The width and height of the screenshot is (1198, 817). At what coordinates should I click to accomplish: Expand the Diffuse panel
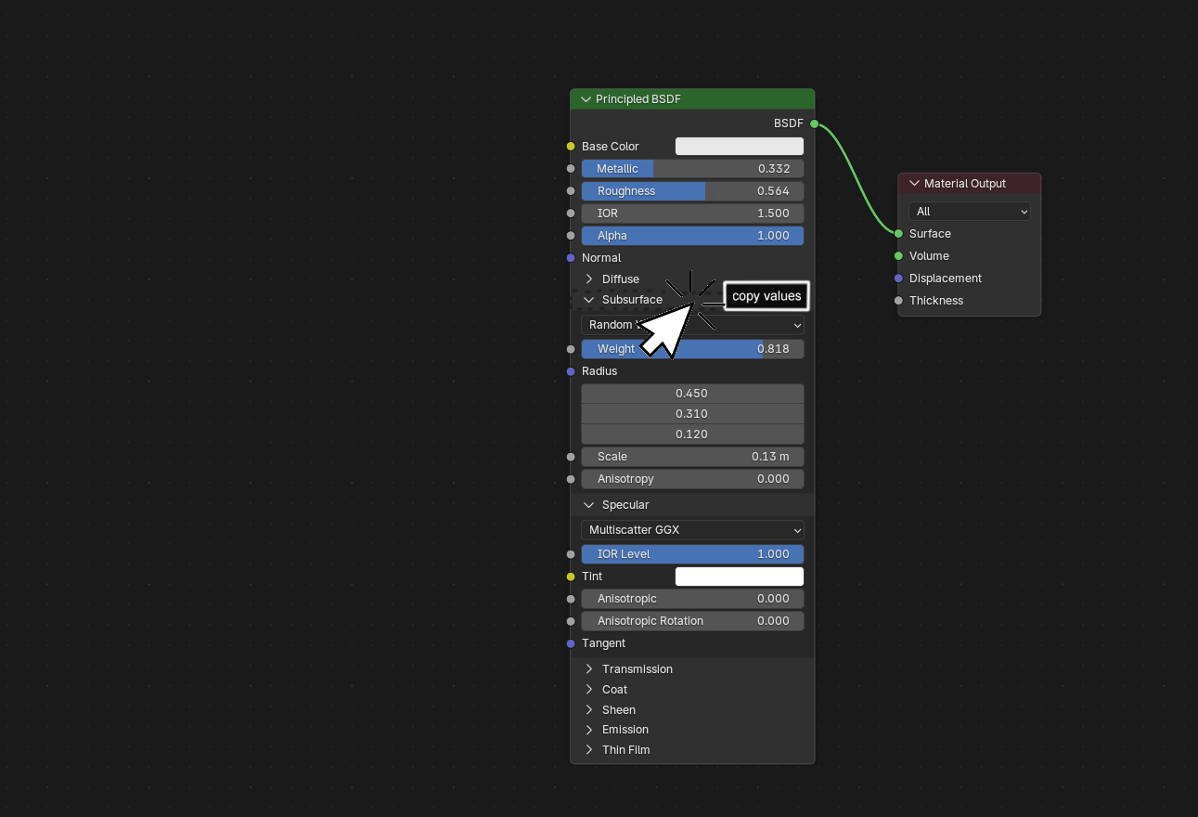[x=589, y=279]
